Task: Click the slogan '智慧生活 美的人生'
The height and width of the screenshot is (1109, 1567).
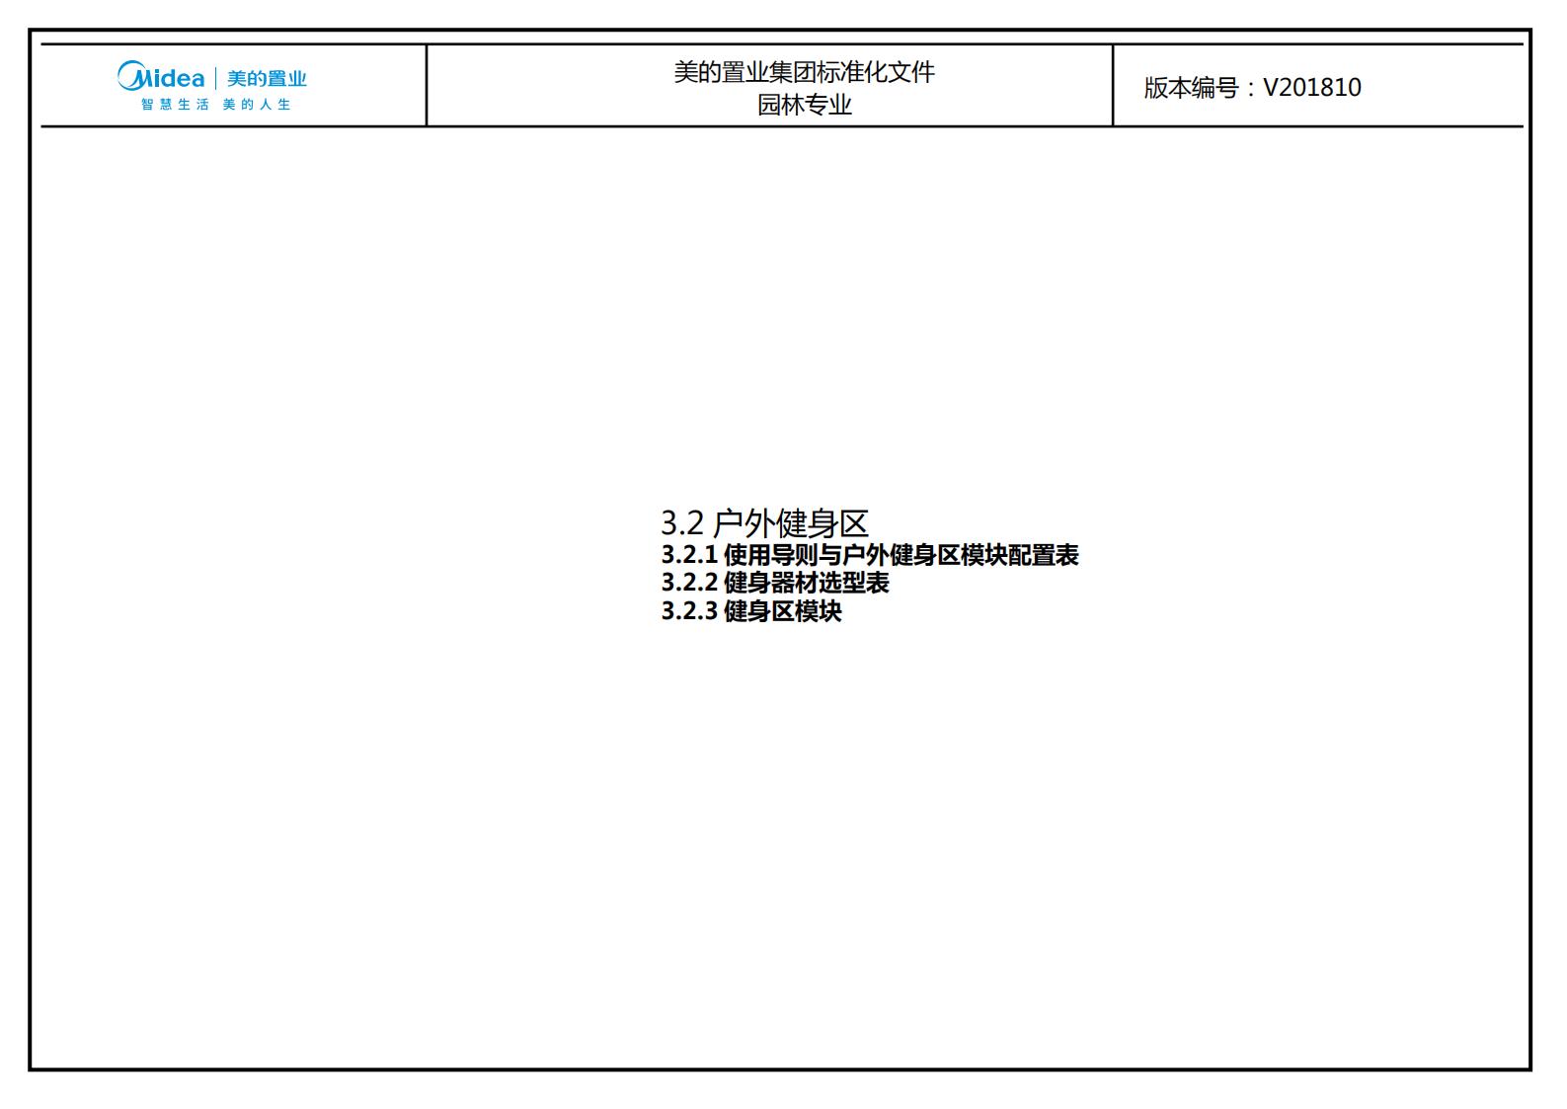Action: click(x=216, y=105)
